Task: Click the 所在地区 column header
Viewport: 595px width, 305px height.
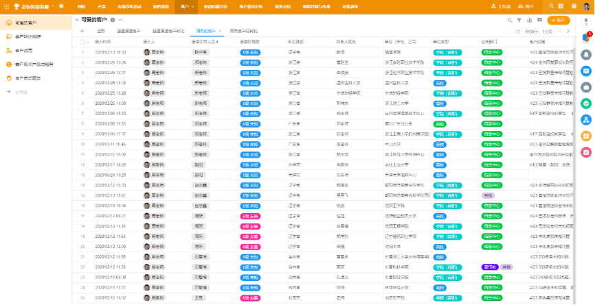Action: (x=296, y=42)
